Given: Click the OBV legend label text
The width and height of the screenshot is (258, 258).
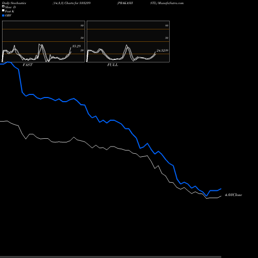Looking at the screenshot, I should [8, 15].
